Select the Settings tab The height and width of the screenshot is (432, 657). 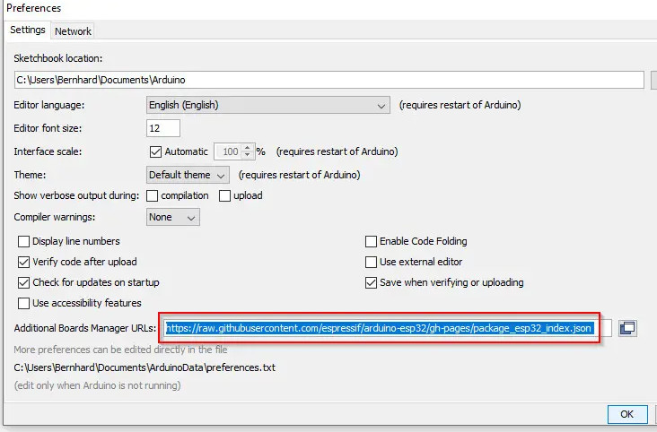point(27,30)
